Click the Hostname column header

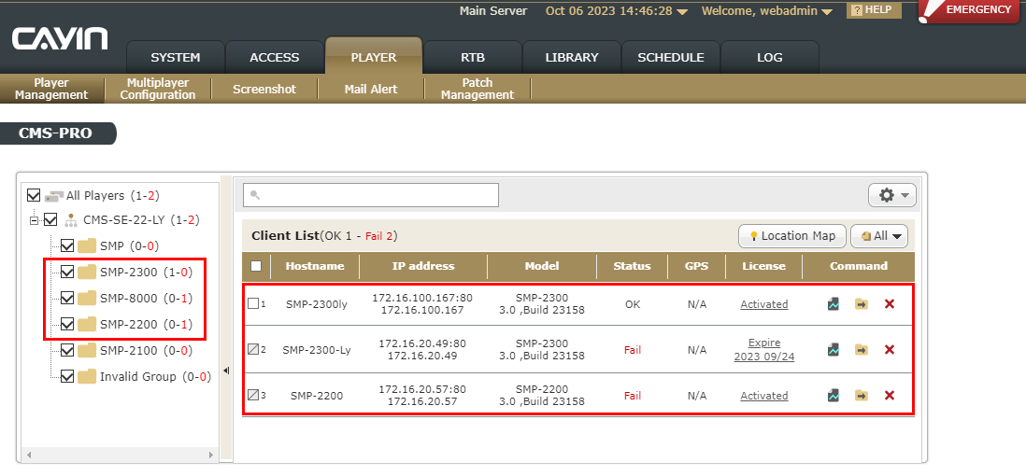click(314, 266)
